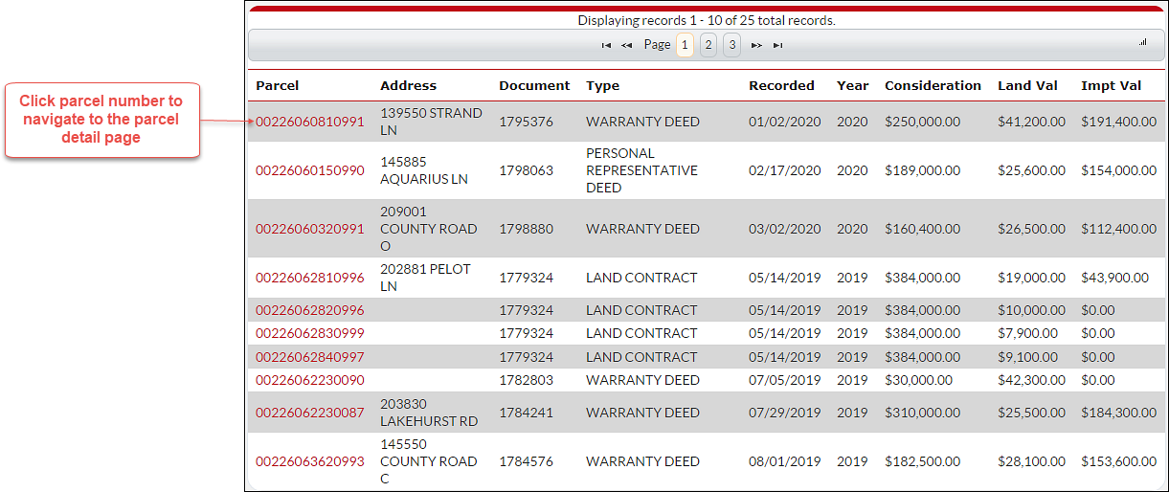Click consideration value $182,500.00
1169x492 pixels.
(923, 461)
